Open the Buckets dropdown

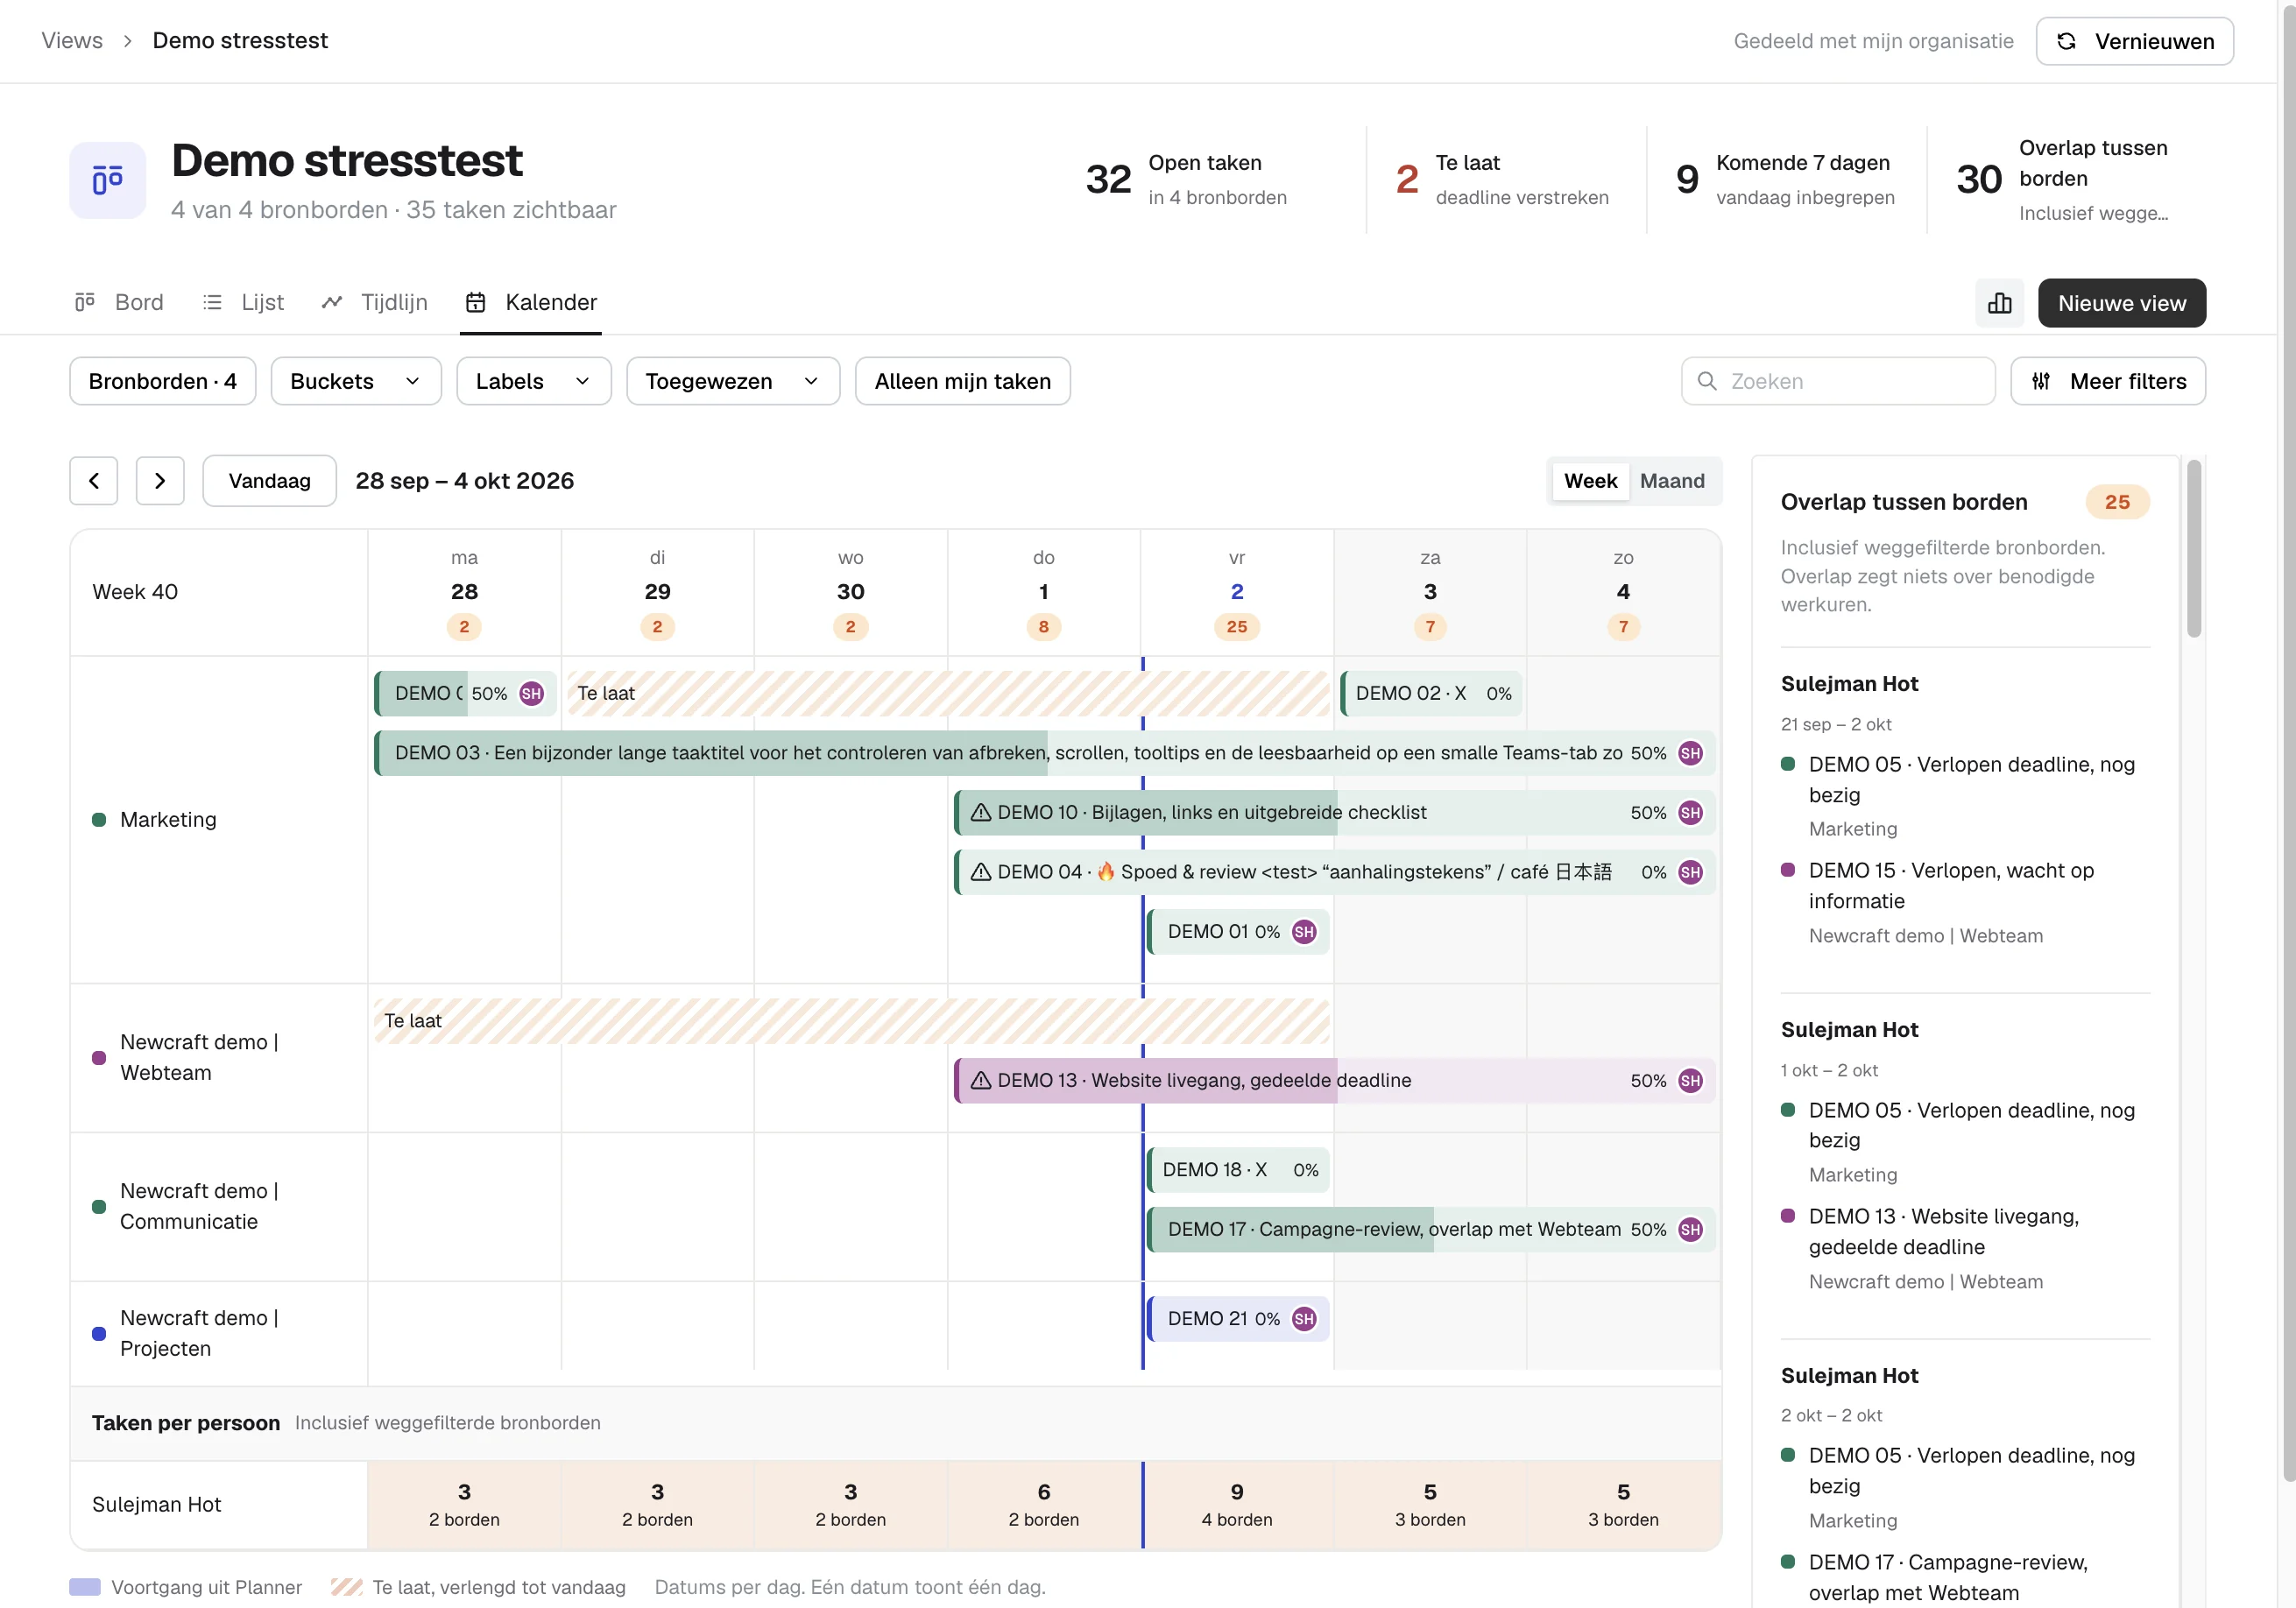[356, 381]
